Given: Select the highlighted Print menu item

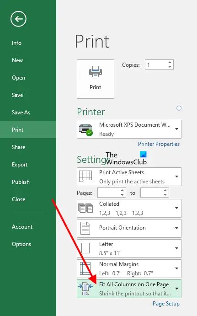Looking at the screenshot, I should pos(28,129).
